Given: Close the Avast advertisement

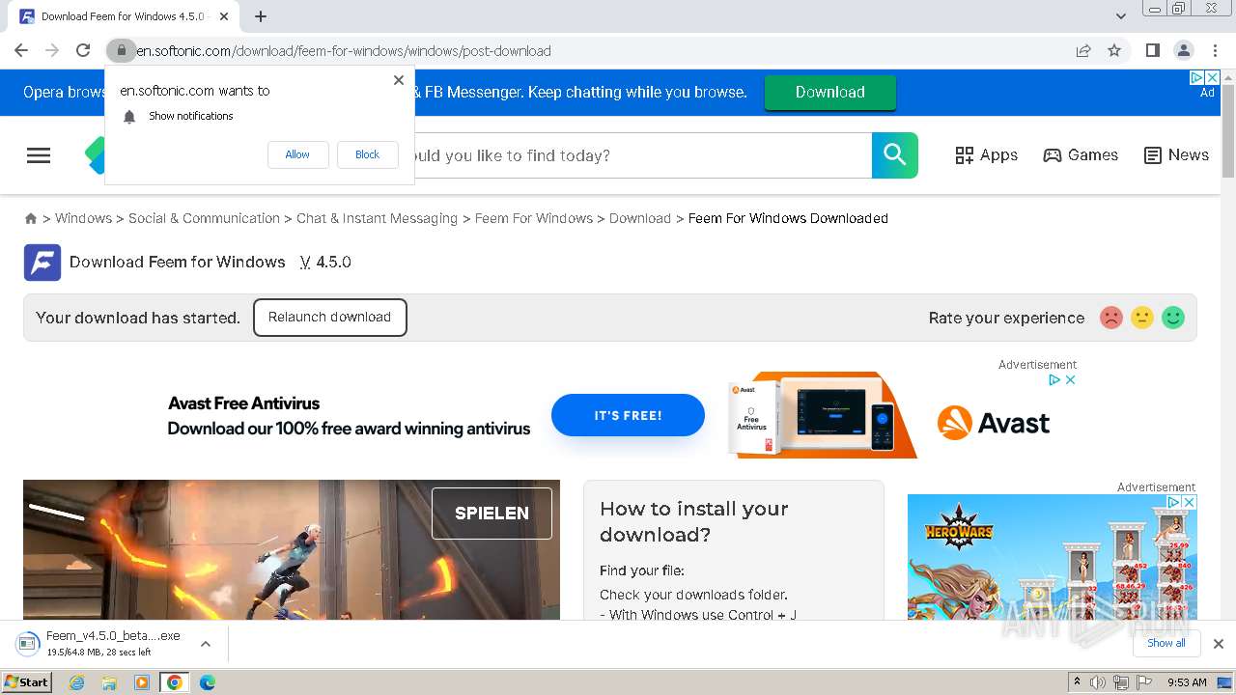Looking at the screenshot, I should 1070,380.
